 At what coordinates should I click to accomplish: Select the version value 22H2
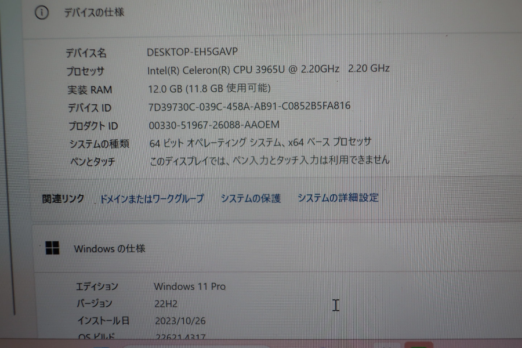click(166, 304)
